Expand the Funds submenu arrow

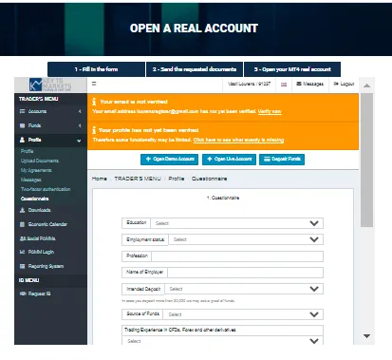[80, 125]
